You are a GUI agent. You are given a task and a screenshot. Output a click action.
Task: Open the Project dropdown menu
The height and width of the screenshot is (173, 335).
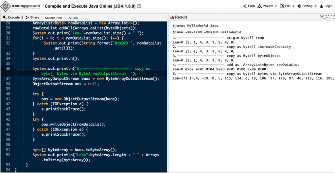267,6
